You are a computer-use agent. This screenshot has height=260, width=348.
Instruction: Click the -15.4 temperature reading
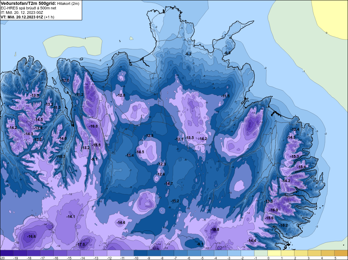click(301, 167)
